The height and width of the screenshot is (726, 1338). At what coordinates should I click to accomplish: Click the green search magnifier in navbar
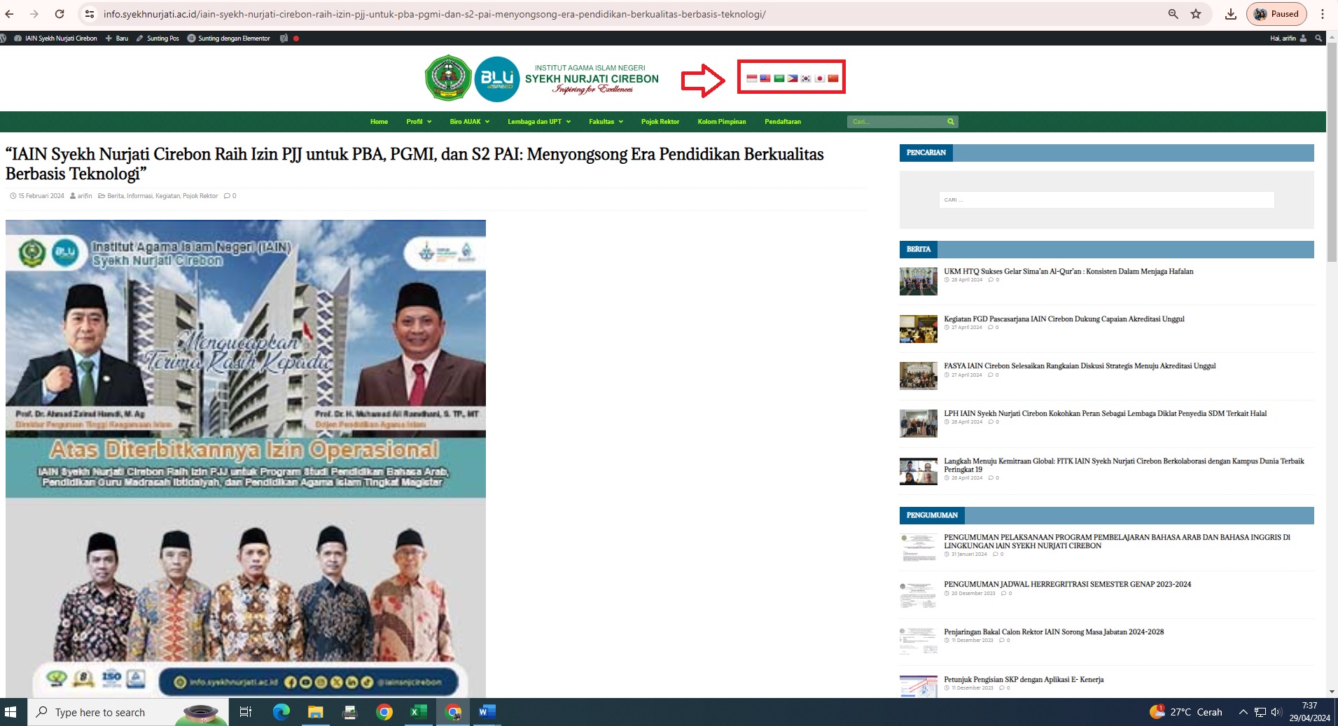click(950, 122)
